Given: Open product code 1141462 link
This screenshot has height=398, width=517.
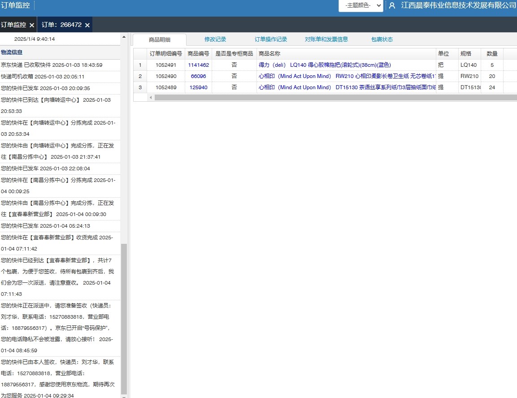Looking at the screenshot, I should (x=199, y=65).
